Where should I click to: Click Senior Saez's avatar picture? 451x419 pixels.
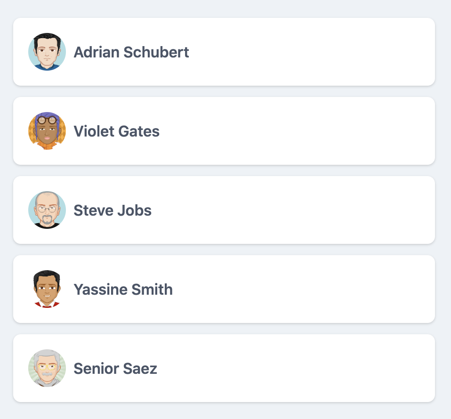47,368
